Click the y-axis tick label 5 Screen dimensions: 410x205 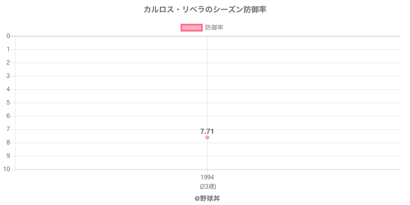[8, 103]
